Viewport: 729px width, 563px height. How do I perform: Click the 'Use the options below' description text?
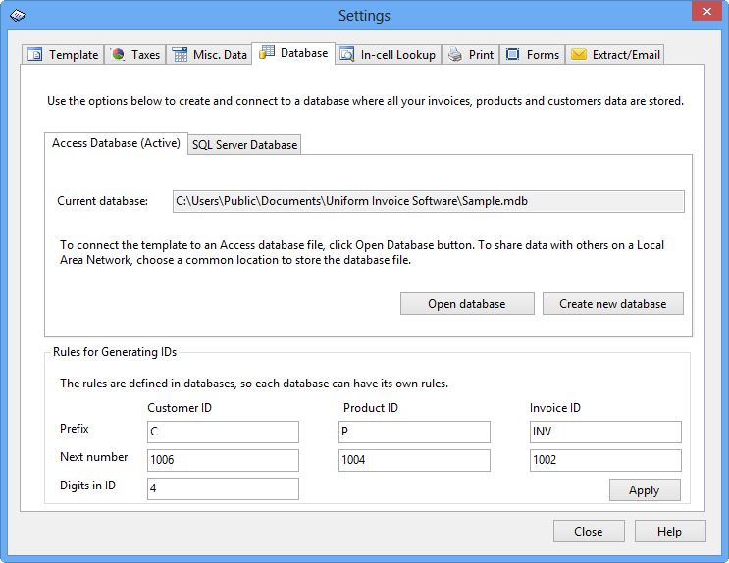(365, 101)
